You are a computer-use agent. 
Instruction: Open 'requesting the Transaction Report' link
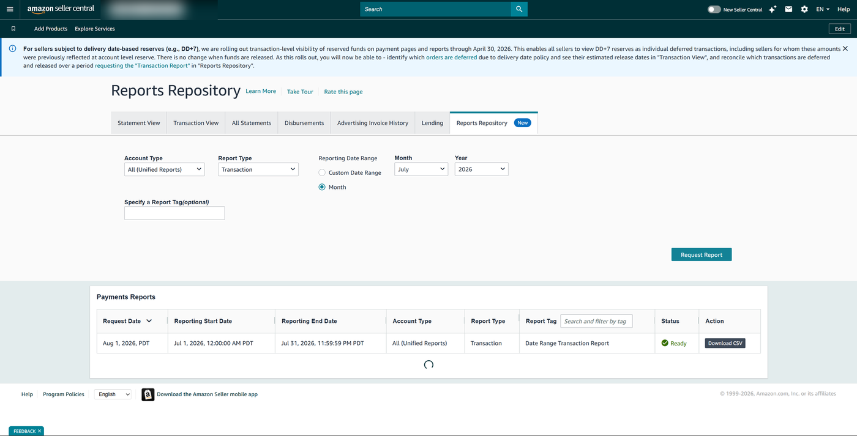coord(142,65)
